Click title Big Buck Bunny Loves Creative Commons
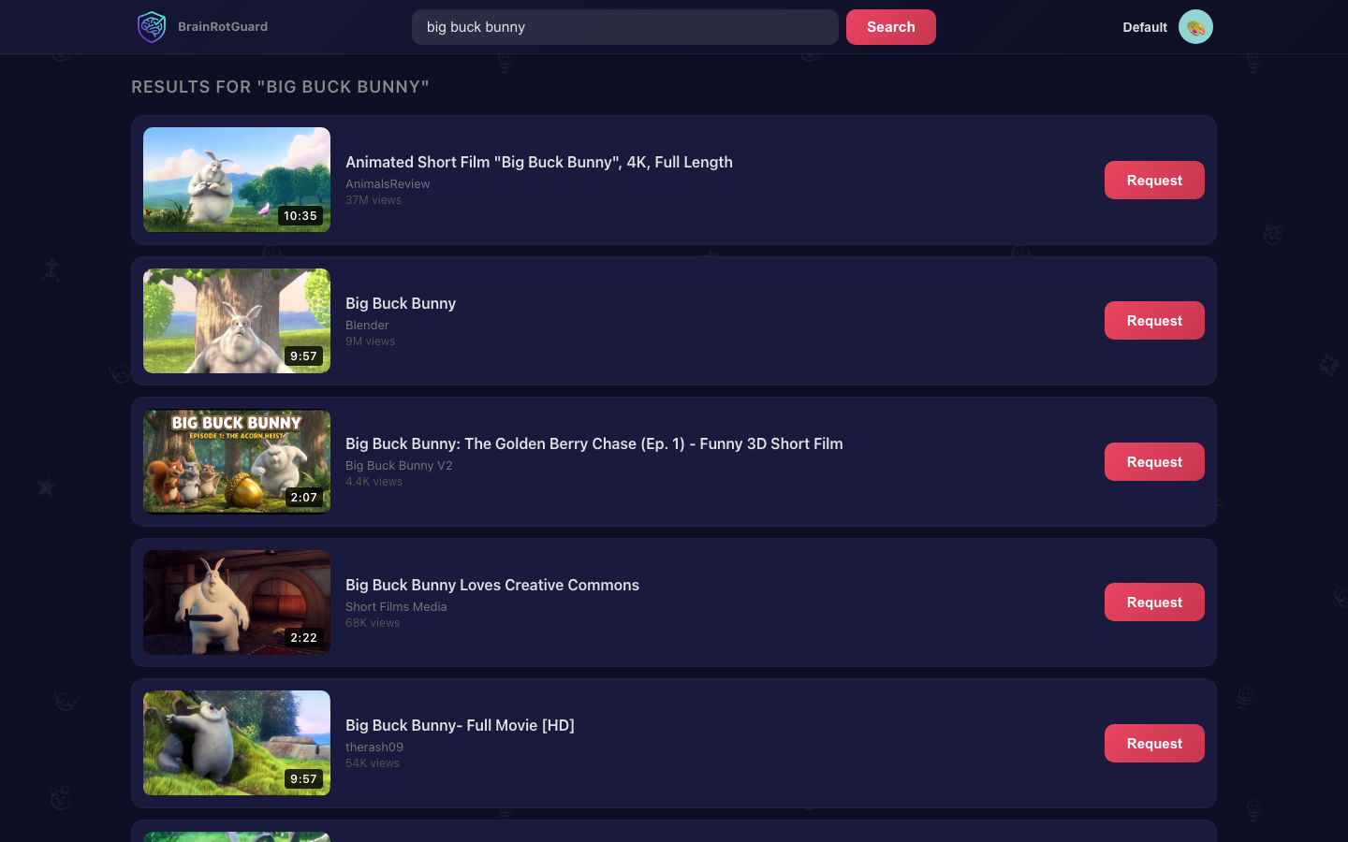The width and height of the screenshot is (1348, 842). (x=492, y=585)
